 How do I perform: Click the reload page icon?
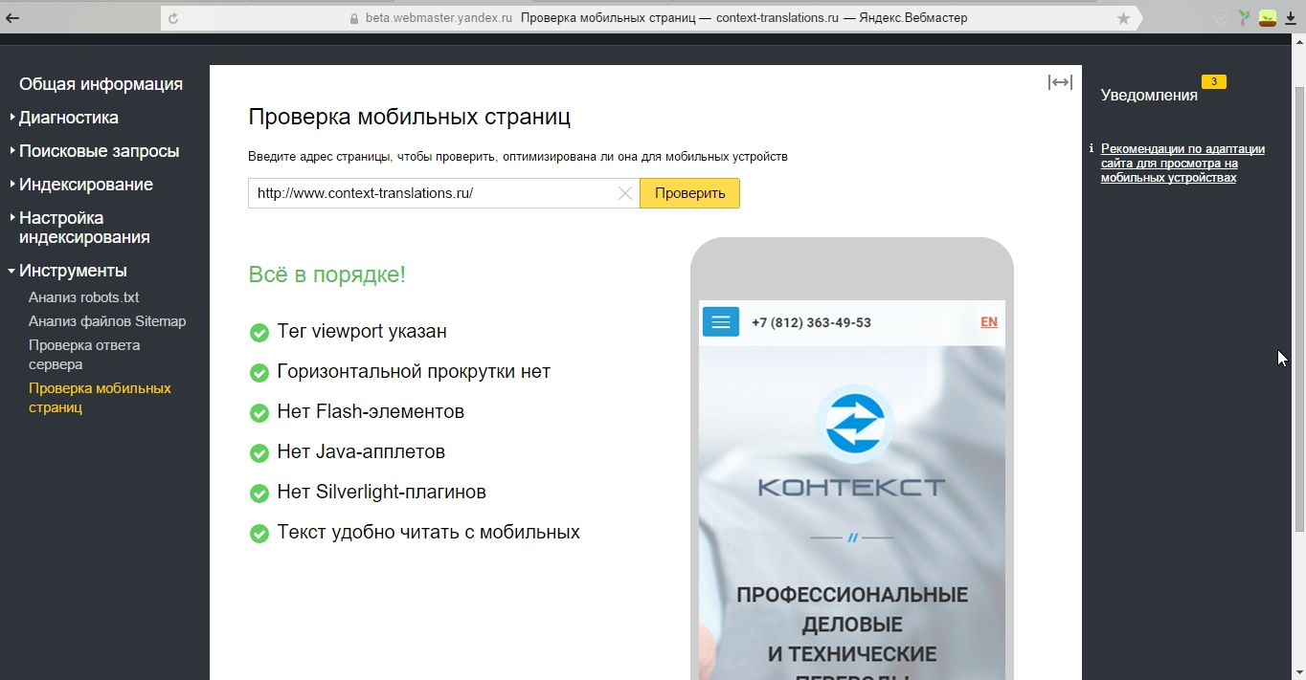[x=173, y=18]
